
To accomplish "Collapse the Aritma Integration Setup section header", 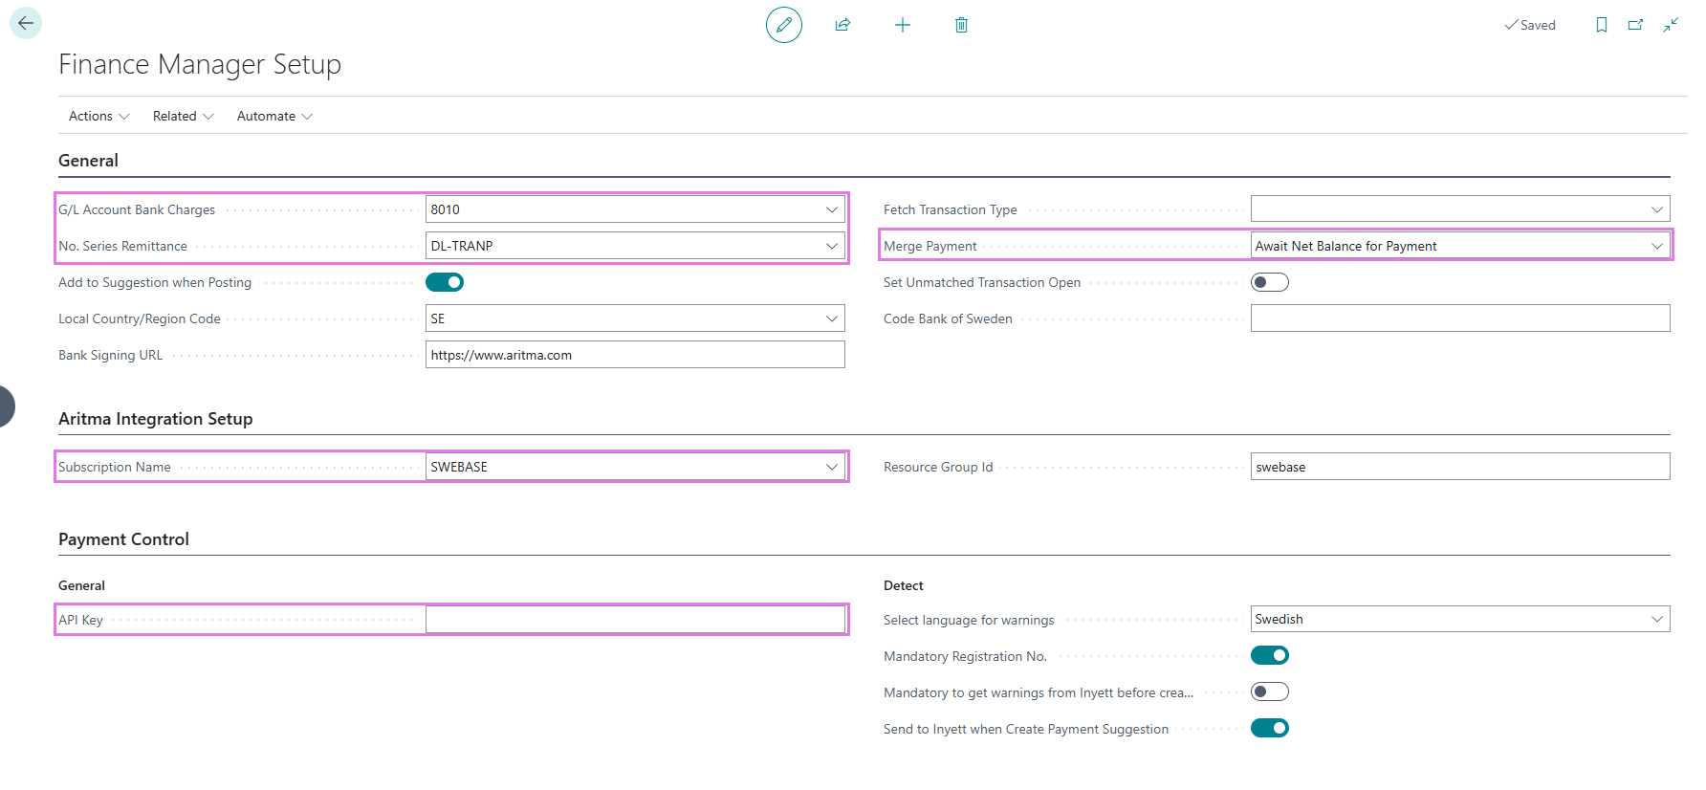I will coord(156,419).
